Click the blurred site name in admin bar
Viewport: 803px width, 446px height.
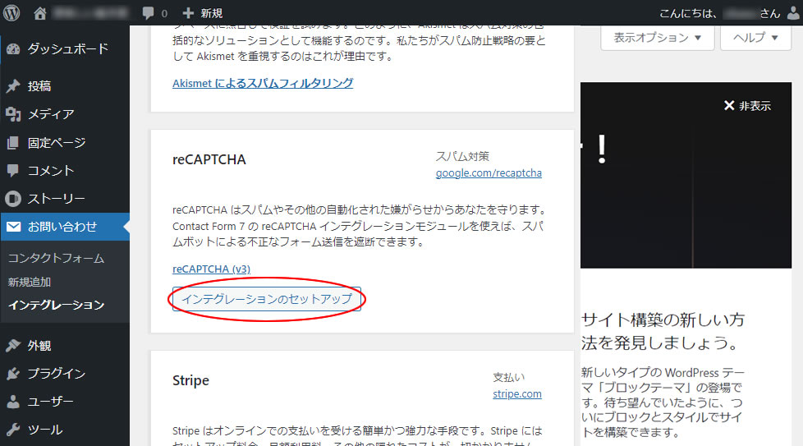pyautogui.click(x=90, y=13)
